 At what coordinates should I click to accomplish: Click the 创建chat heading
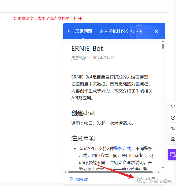point(83,113)
